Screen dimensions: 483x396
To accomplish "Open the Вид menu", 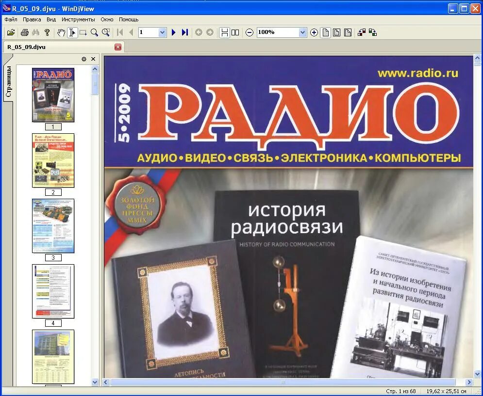I will 51,19.
